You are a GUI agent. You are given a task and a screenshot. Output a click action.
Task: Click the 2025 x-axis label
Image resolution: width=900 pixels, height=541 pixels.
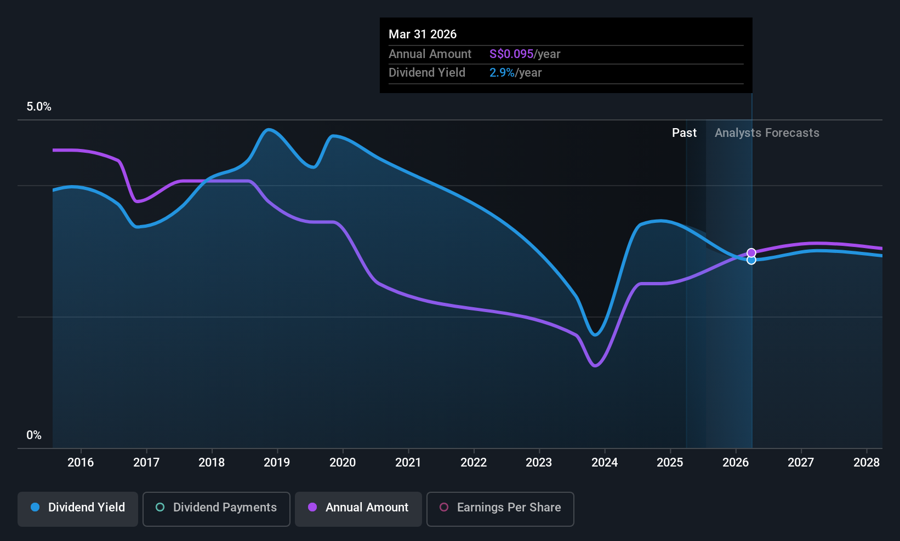670,462
